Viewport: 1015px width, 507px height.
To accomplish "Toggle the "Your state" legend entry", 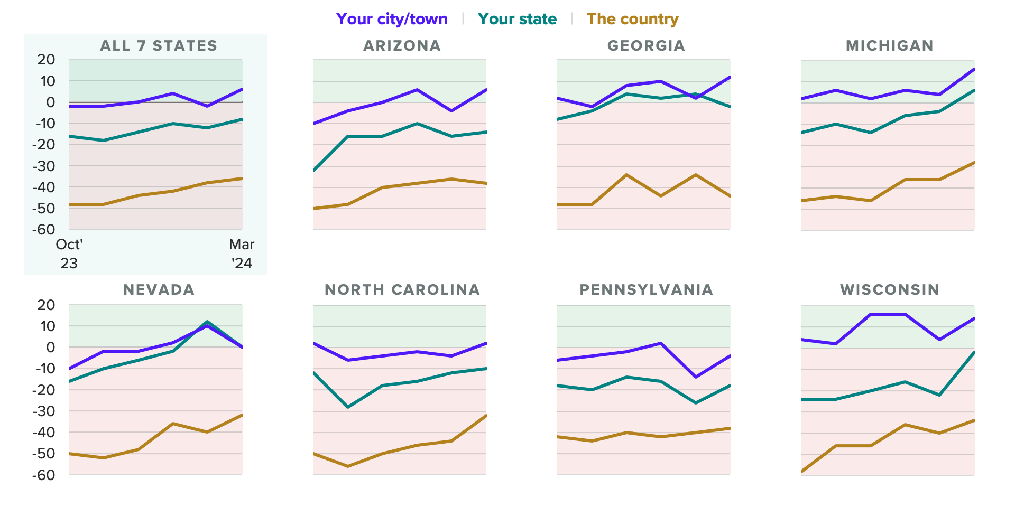I will click(x=517, y=19).
